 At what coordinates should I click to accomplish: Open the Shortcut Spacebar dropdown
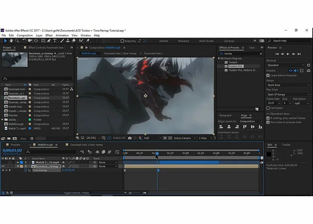[x=285, y=65]
